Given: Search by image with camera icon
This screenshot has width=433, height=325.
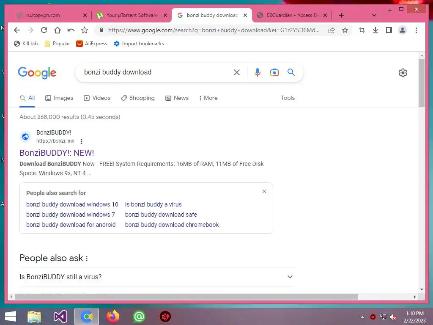Looking at the screenshot, I should point(274,72).
